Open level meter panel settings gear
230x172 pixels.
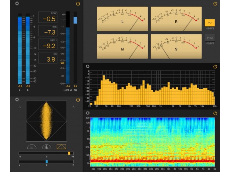(17, 3)
